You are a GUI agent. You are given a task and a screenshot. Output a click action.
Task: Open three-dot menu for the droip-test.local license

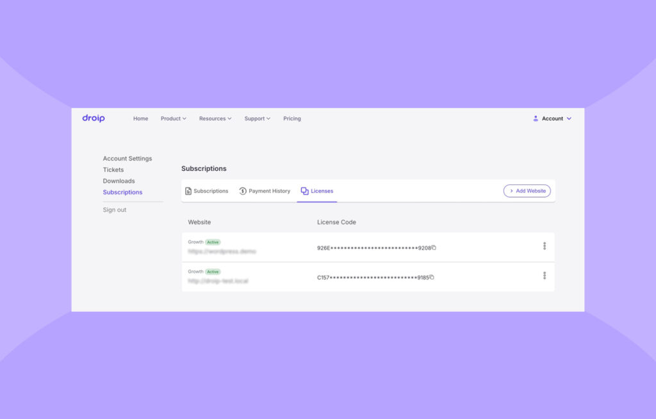pyautogui.click(x=545, y=276)
